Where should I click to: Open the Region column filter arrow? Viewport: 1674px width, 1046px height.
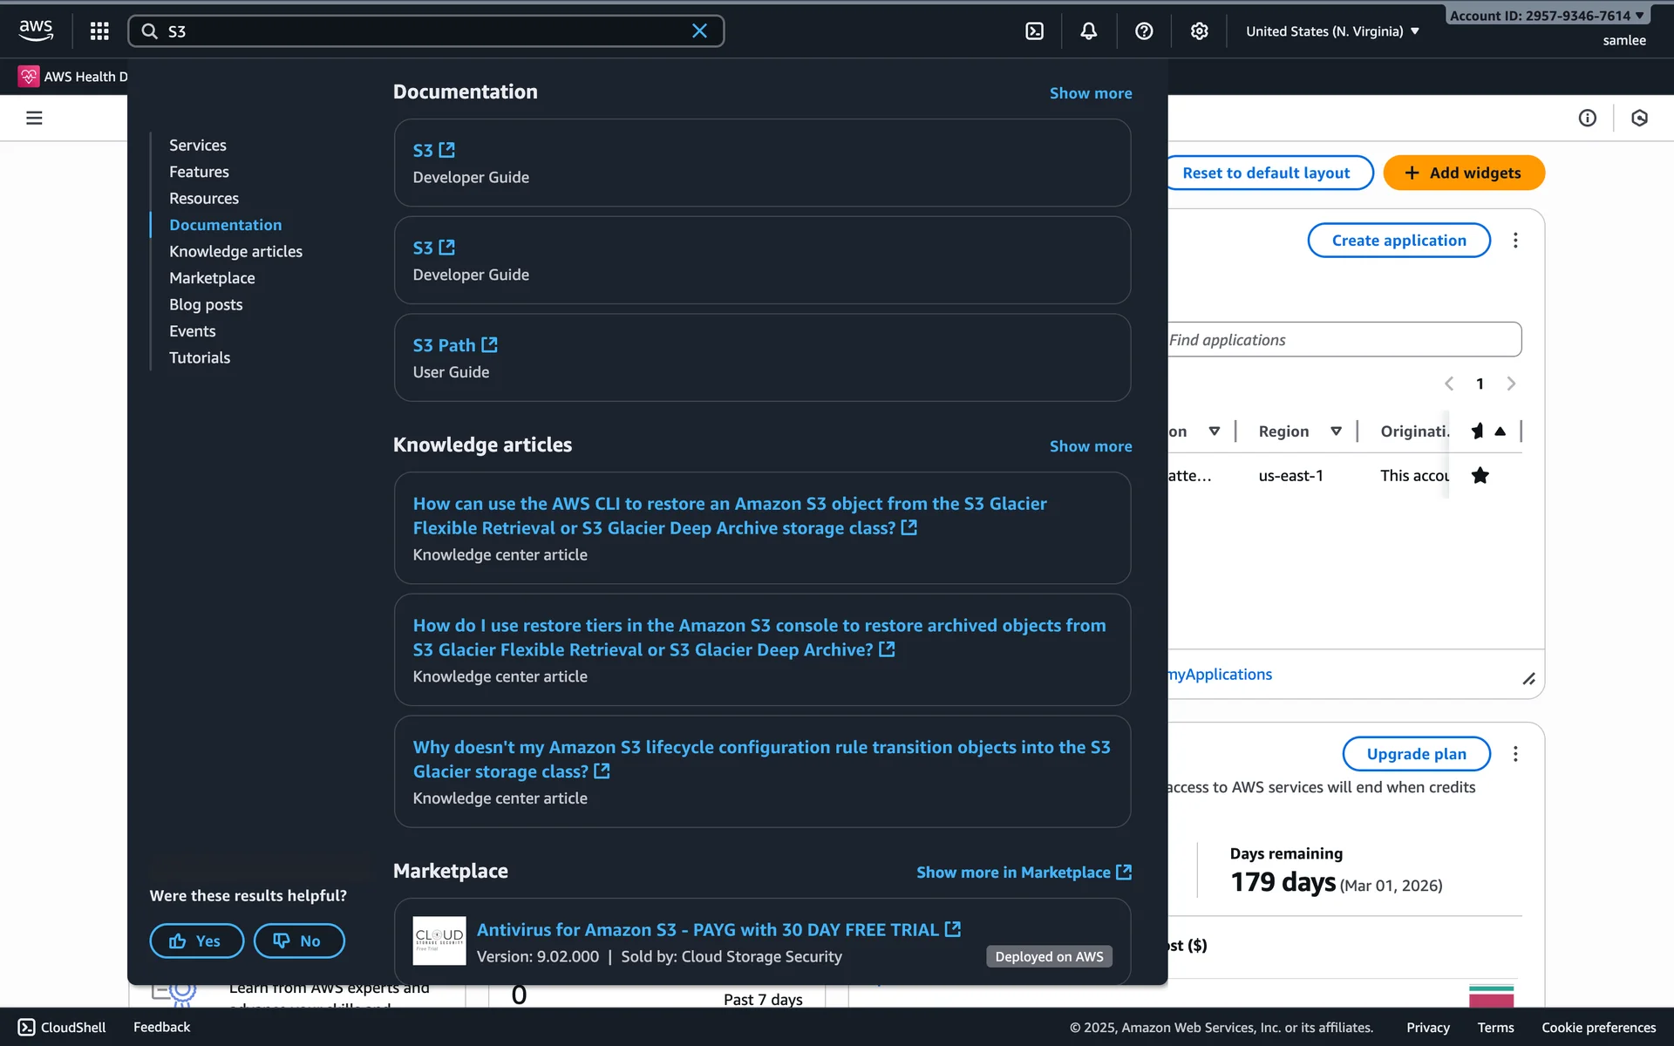[1336, 431]
